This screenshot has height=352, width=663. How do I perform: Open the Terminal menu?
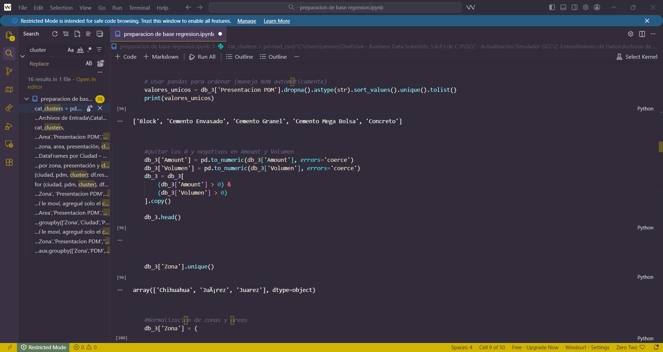(139, 7)
